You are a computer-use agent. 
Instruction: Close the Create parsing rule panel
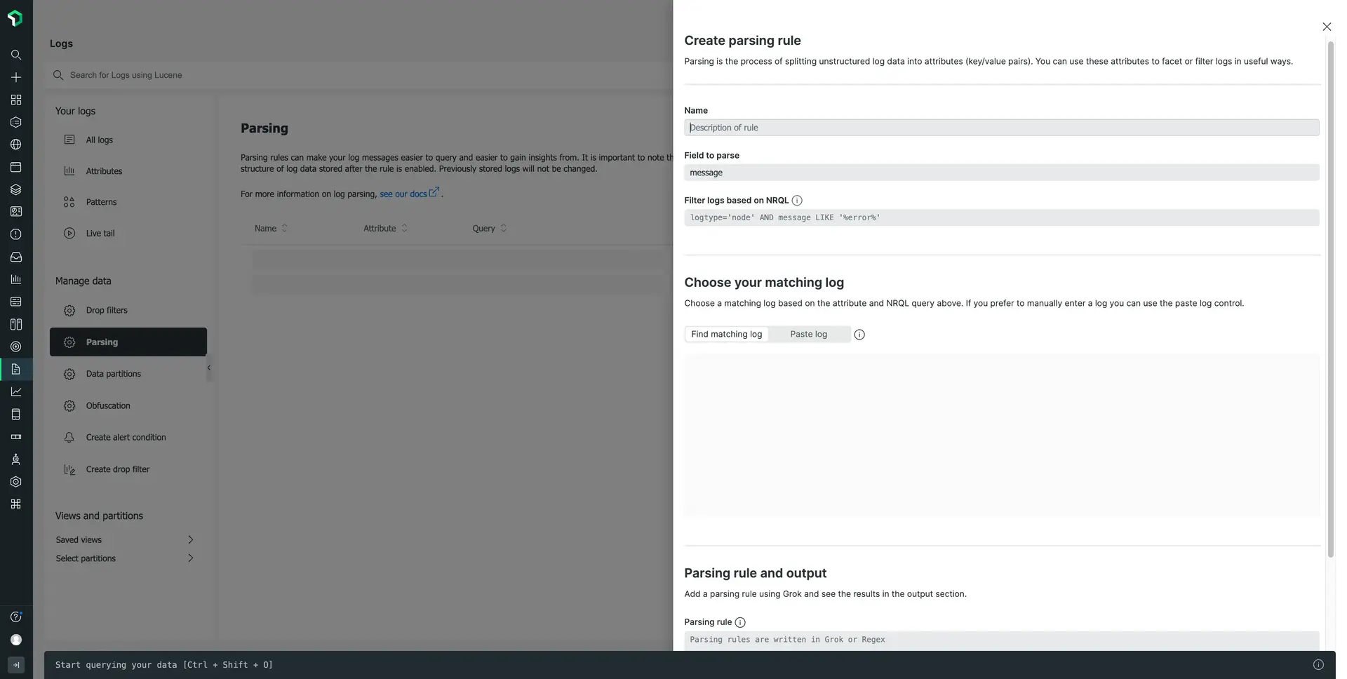1327,27
